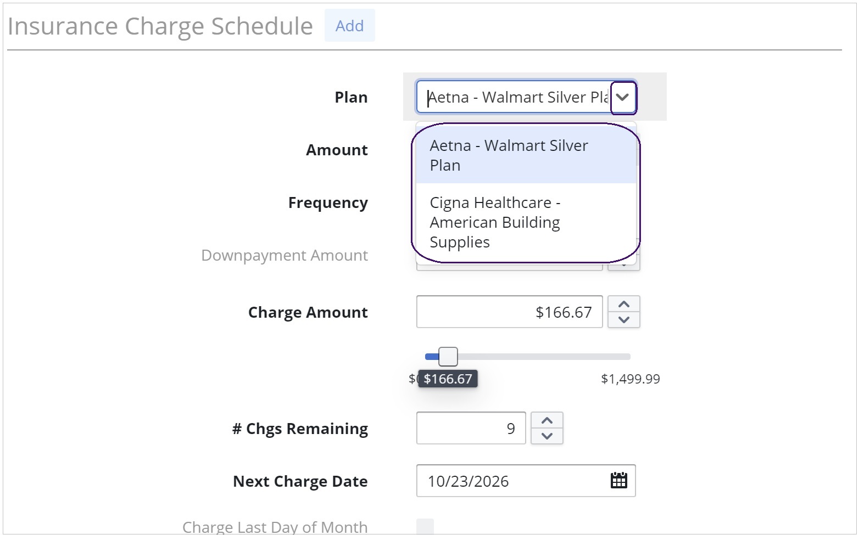Focus the Charge Amount input field
This screenshot has height=535, width=859.
click(510, 312)
